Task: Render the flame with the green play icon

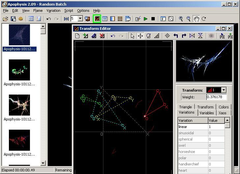Action: pyautogui.click(x=146, y=19)
